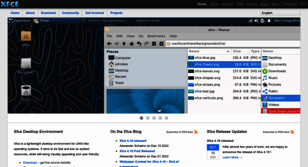Select xfce-stripes.png file
The image size is (308, 167).
point(224,84)
